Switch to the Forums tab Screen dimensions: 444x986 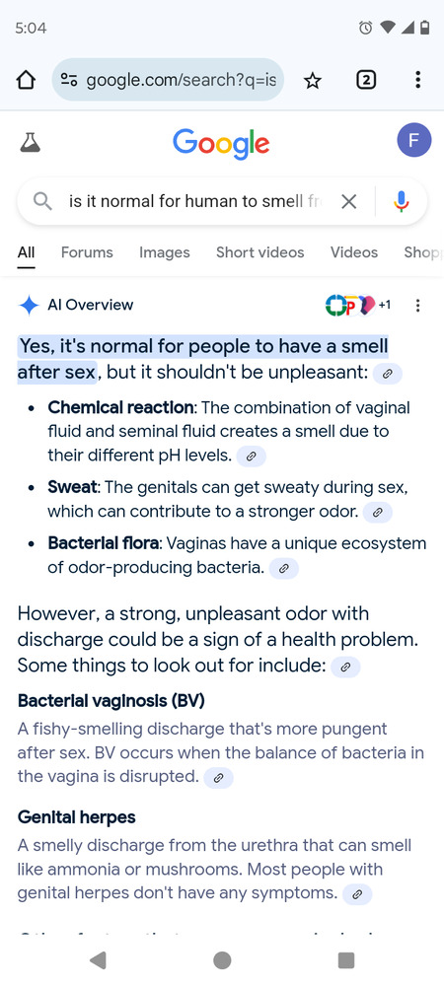(87, 252)
